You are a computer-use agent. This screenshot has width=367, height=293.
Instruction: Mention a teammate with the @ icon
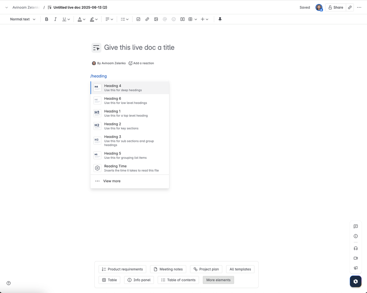(x=165, y=19)
